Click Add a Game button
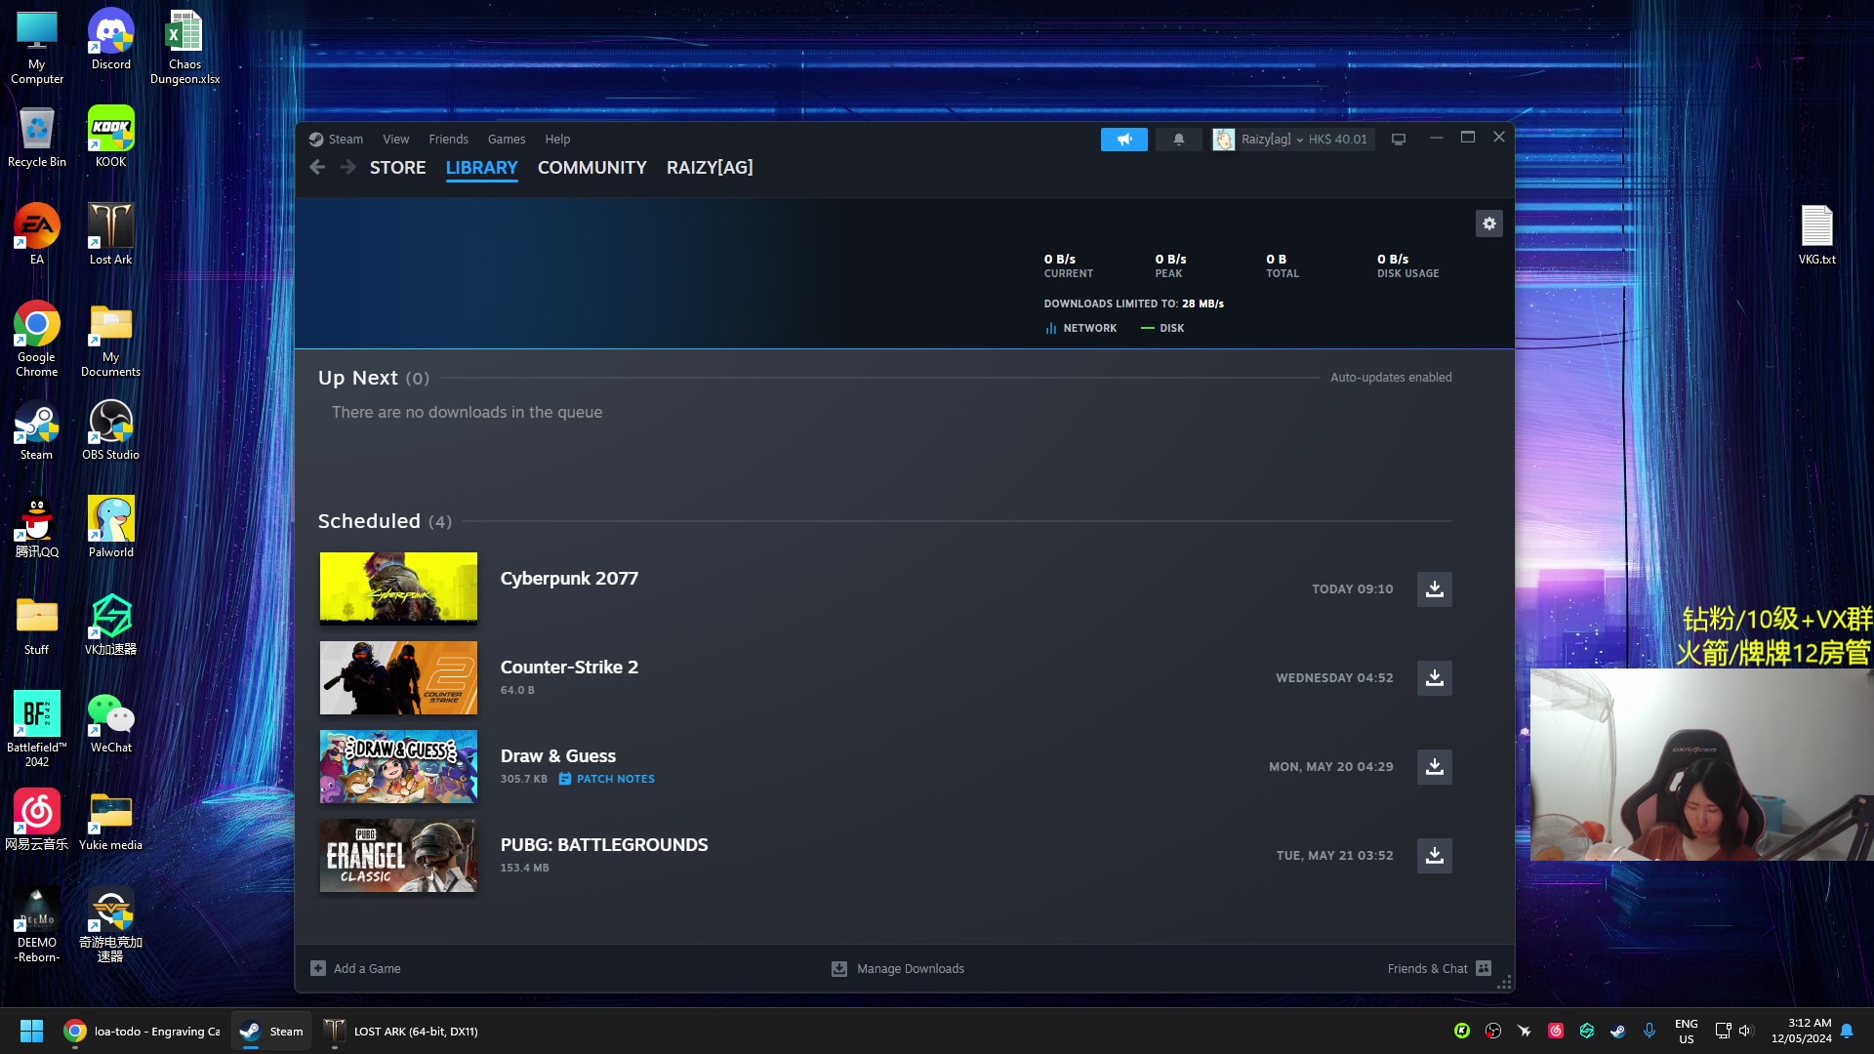 tap(356, 969)
